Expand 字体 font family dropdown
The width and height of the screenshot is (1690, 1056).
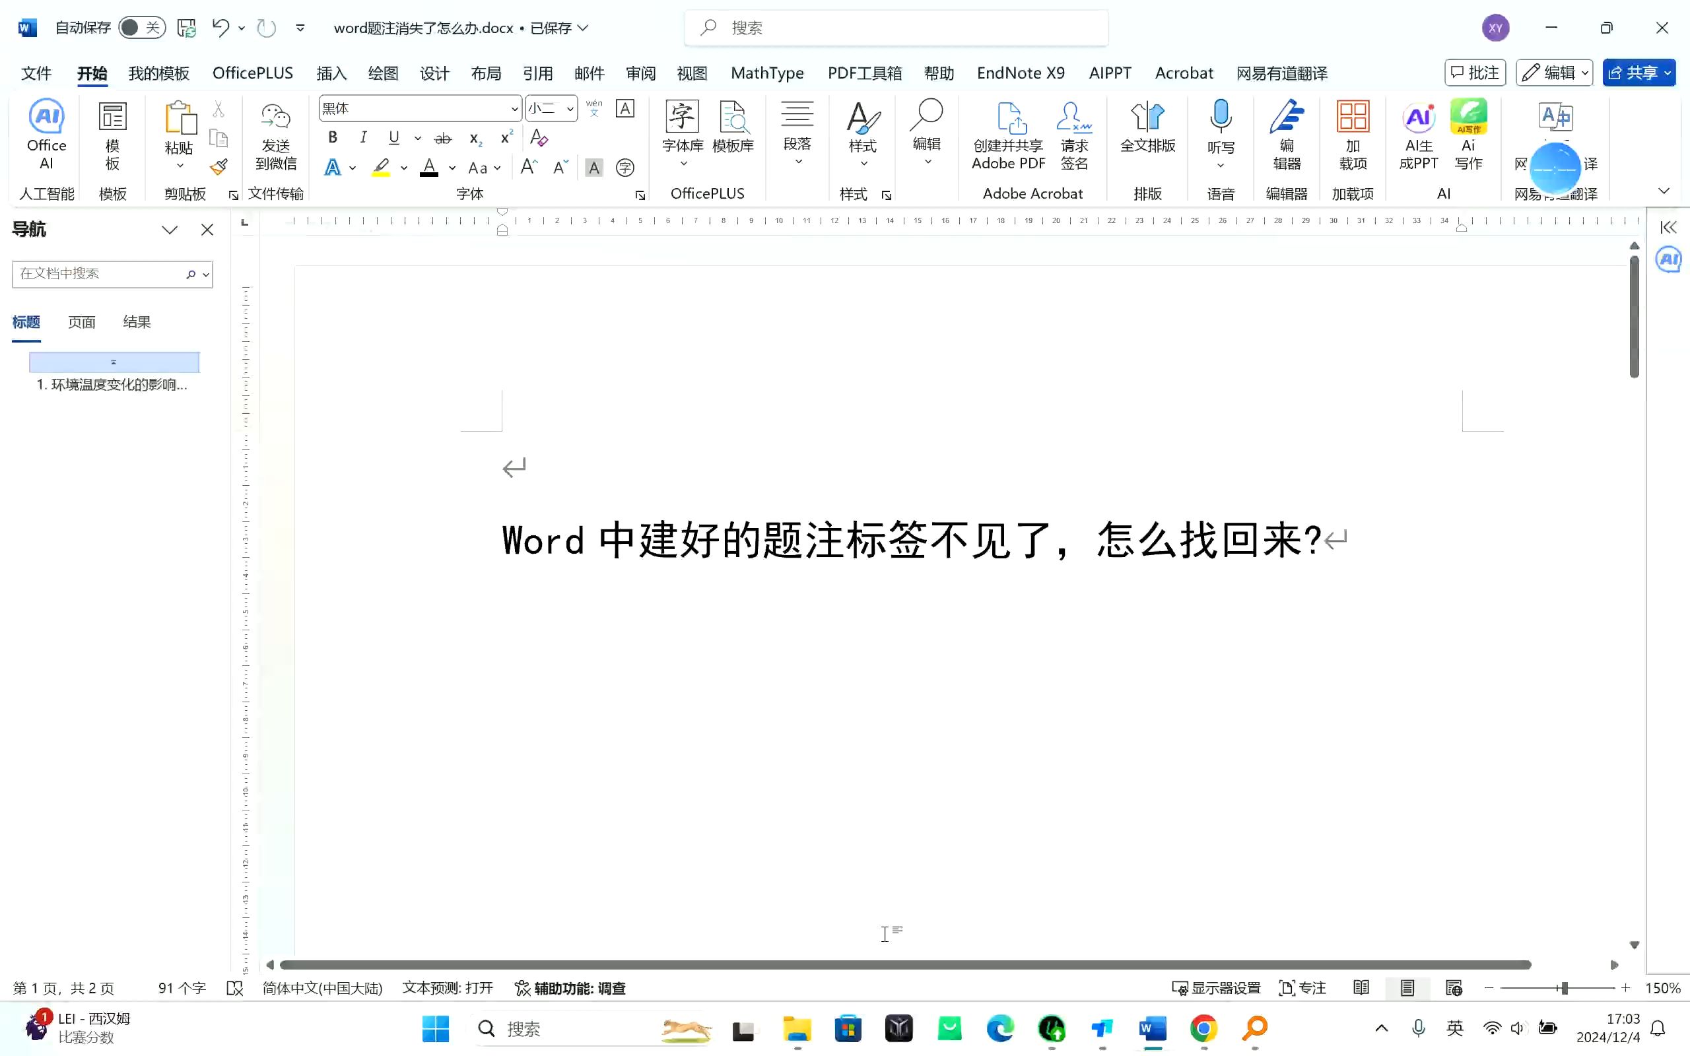pos(512,108)
